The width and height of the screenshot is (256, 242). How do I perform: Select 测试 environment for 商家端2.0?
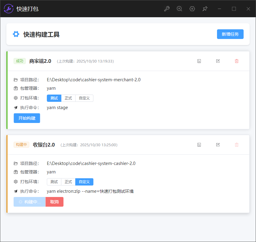(54, 98)
